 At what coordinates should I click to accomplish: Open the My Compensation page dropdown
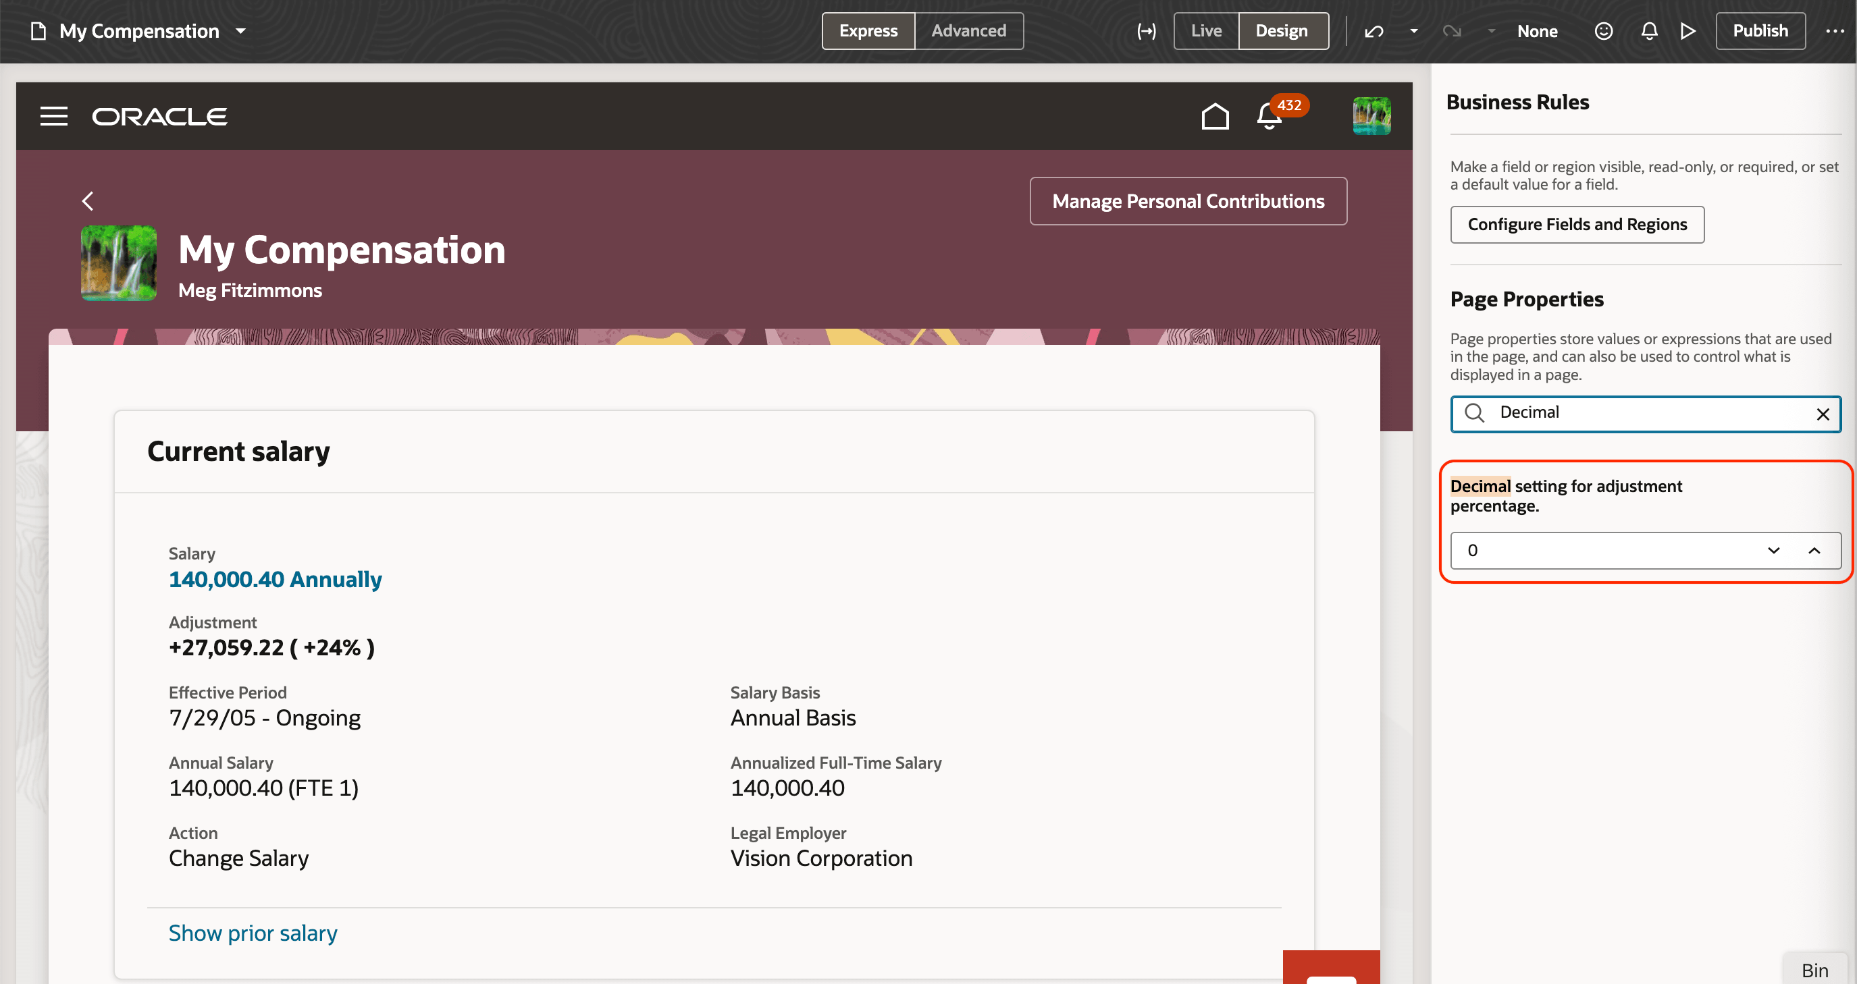pos(241,31)
